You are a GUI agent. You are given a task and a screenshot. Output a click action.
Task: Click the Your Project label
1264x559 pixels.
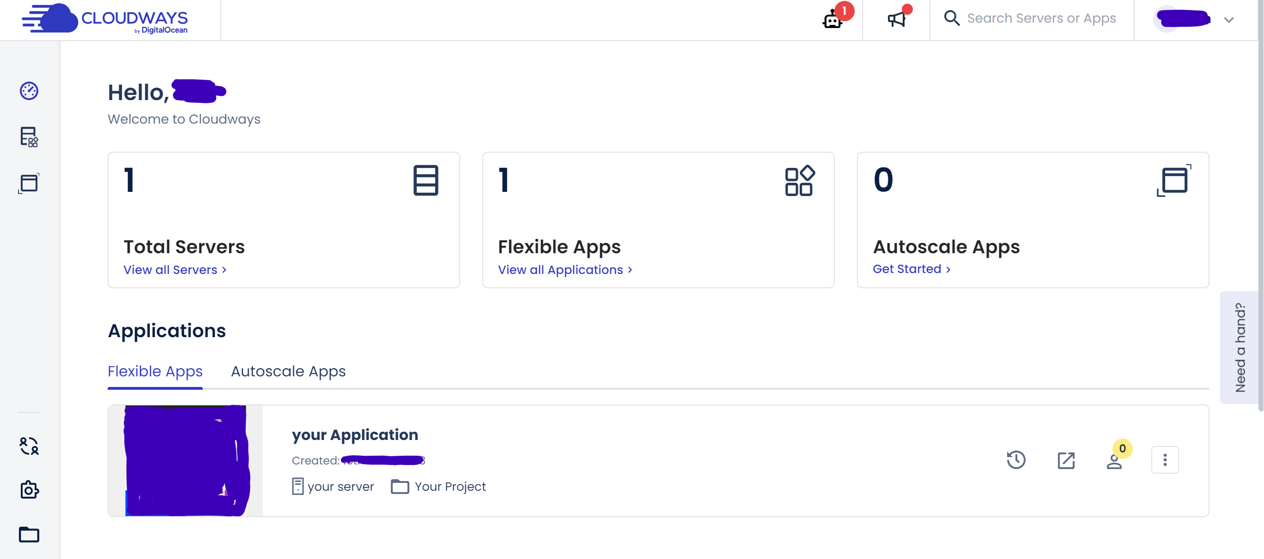pyautogui.click(x=450, y=487)
